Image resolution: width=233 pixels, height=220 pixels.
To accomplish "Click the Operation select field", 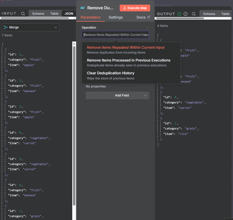I will (x=115, y=35).
